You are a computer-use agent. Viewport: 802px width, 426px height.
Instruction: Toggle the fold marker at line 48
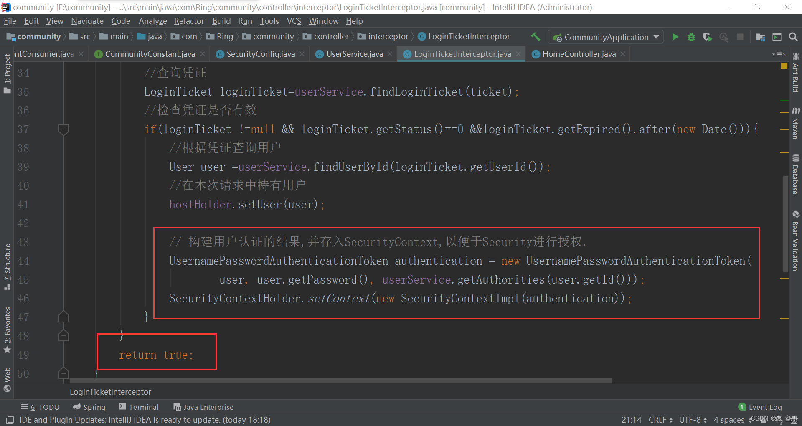pos(63,336)
